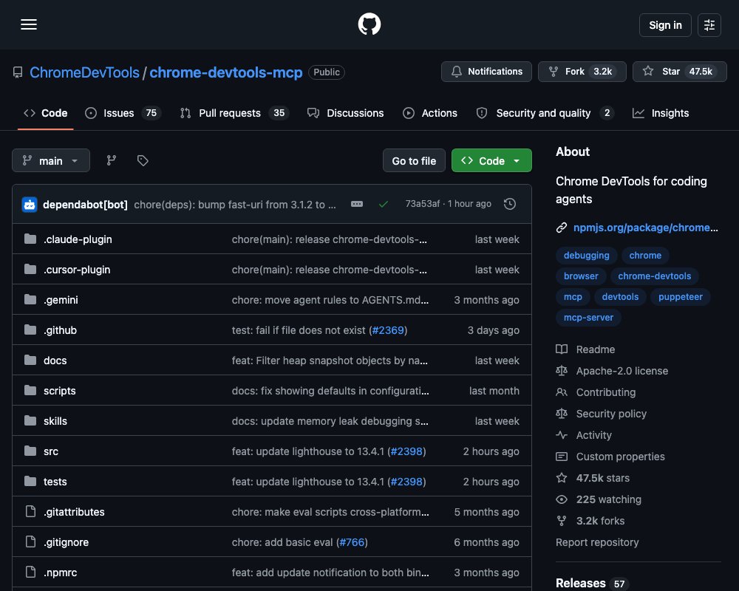Image resolution: width=739 pixels, height=591 pixels.
Task: Click the src folder icon
Action: pos(30,451)
